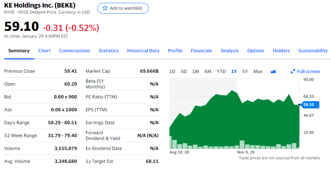The height and width of the screenshot is (170, 331).
Task: Click the Full screen expand arrows icon
Action: (293, 72)
